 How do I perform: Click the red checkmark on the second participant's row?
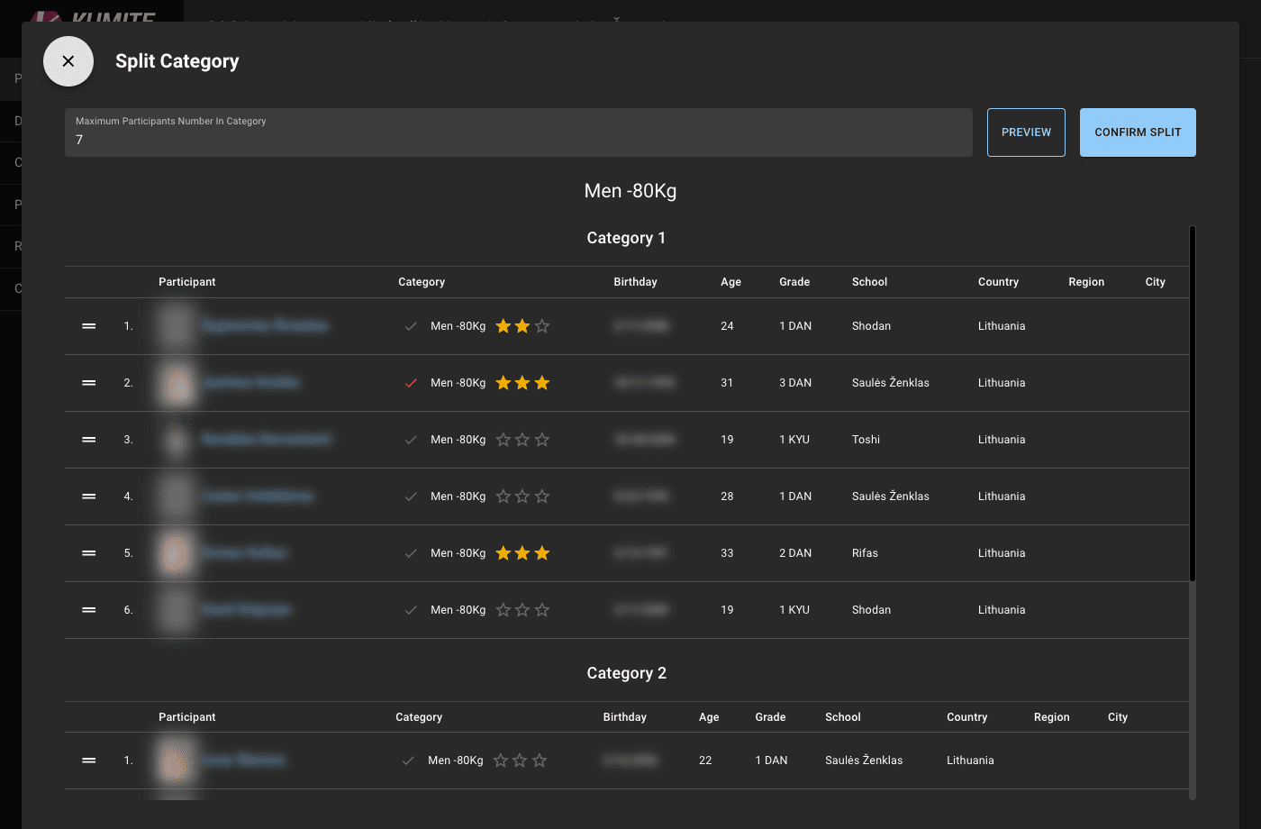pos(411,382)
